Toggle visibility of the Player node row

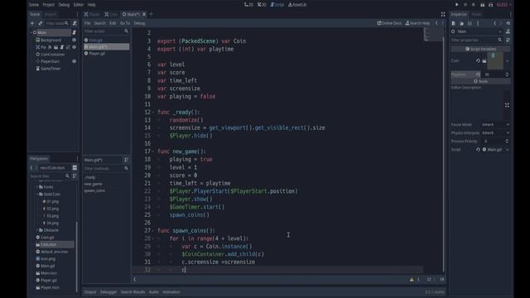tap(74, 47)
